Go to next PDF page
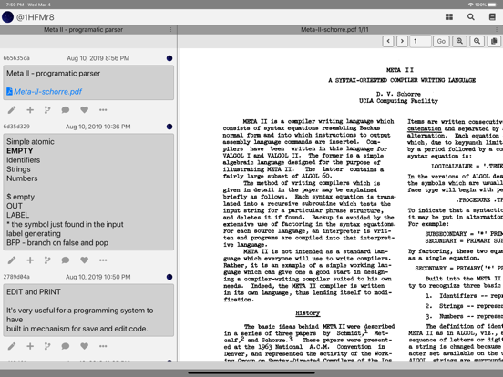The width and height of the screenshot is (503, 377). click(x=402, y=41)
